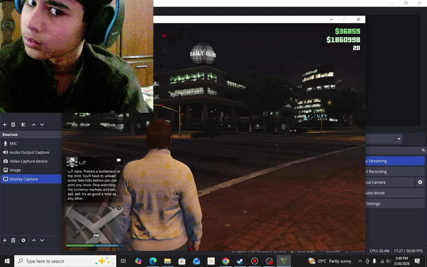Open volume control in system tray
Image resolution: width=427 pixels, height=267 pixels.
pyautogui.click(x=388, y=261)
